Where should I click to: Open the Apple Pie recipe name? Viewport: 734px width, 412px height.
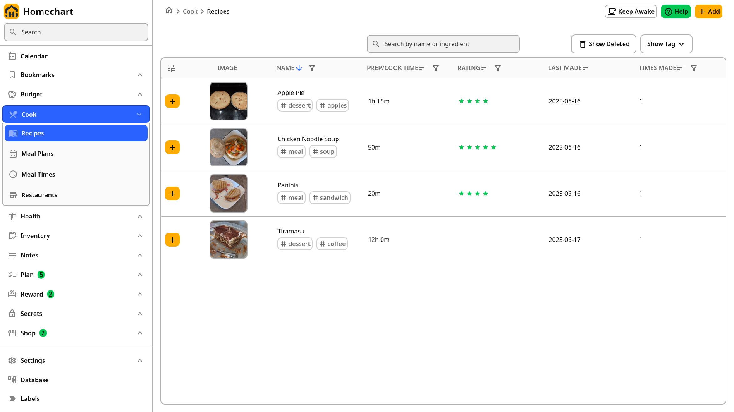[x=291, y=93]
